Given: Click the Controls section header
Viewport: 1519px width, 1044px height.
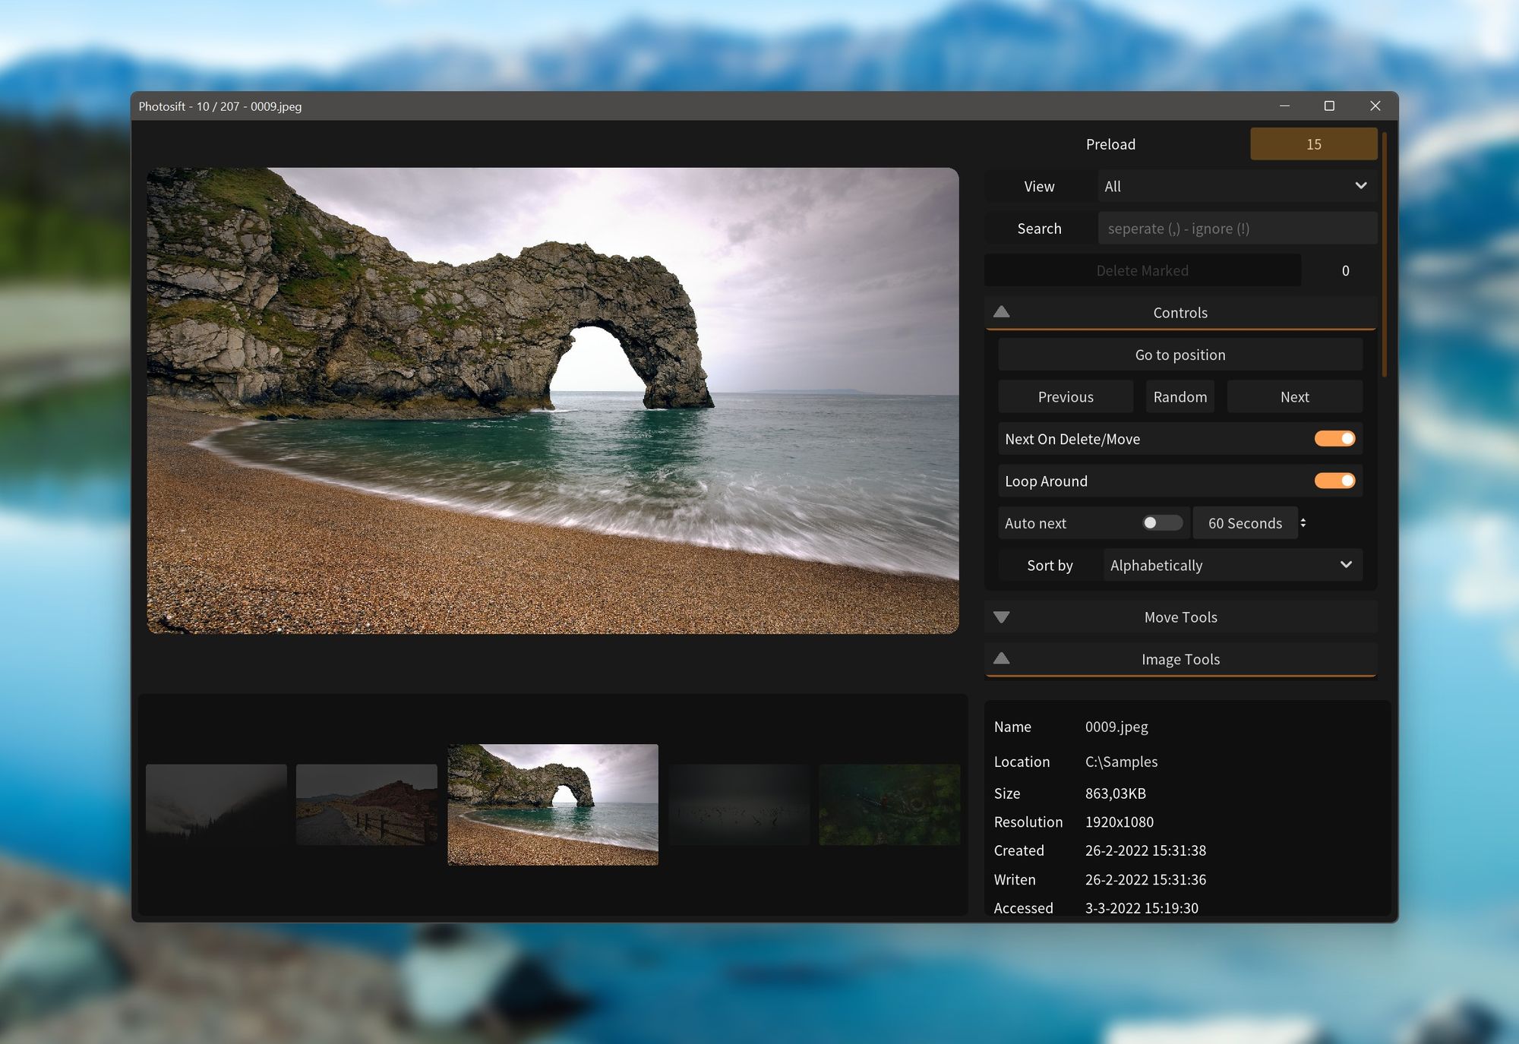Looking at the screenshot, I should click(1180, 313).
